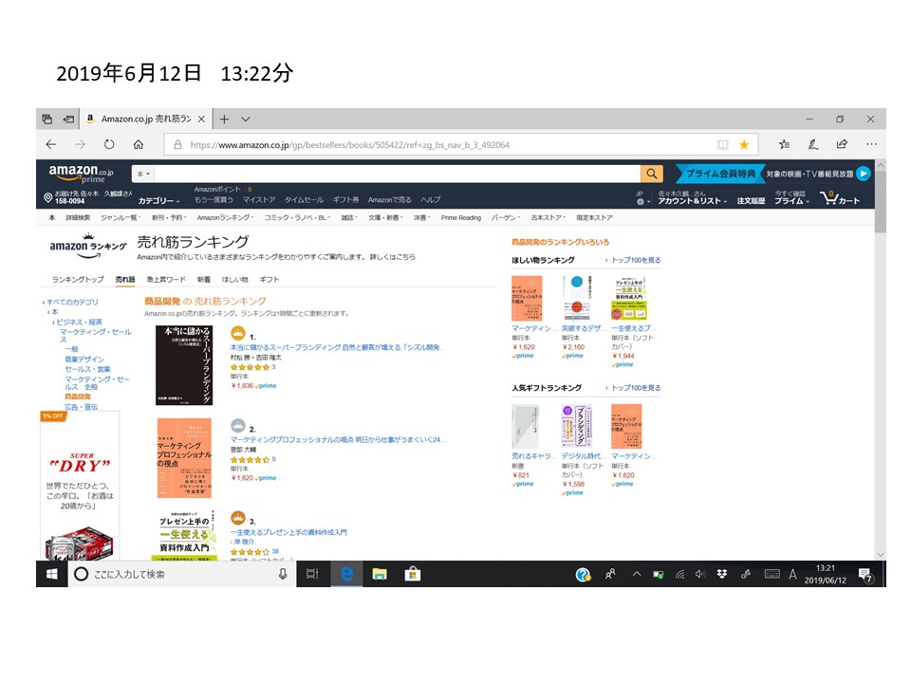Go to browser home page icon
This screenshot has width=911, height=683.
139,144
